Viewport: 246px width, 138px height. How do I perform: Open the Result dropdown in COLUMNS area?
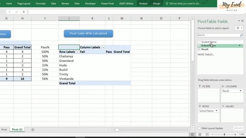pyautogui.click(x=241, y=91)
